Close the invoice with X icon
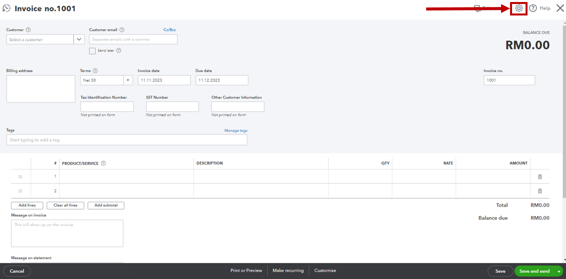Image resolution: width=566 pixels, height=279 pixels. (560, 8)
